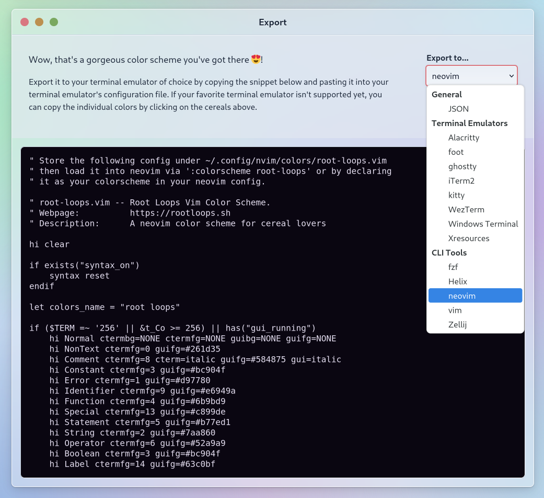Screen dimensions: 544x498
Task: Select JSON from the export list
Action: click(458, 109)
